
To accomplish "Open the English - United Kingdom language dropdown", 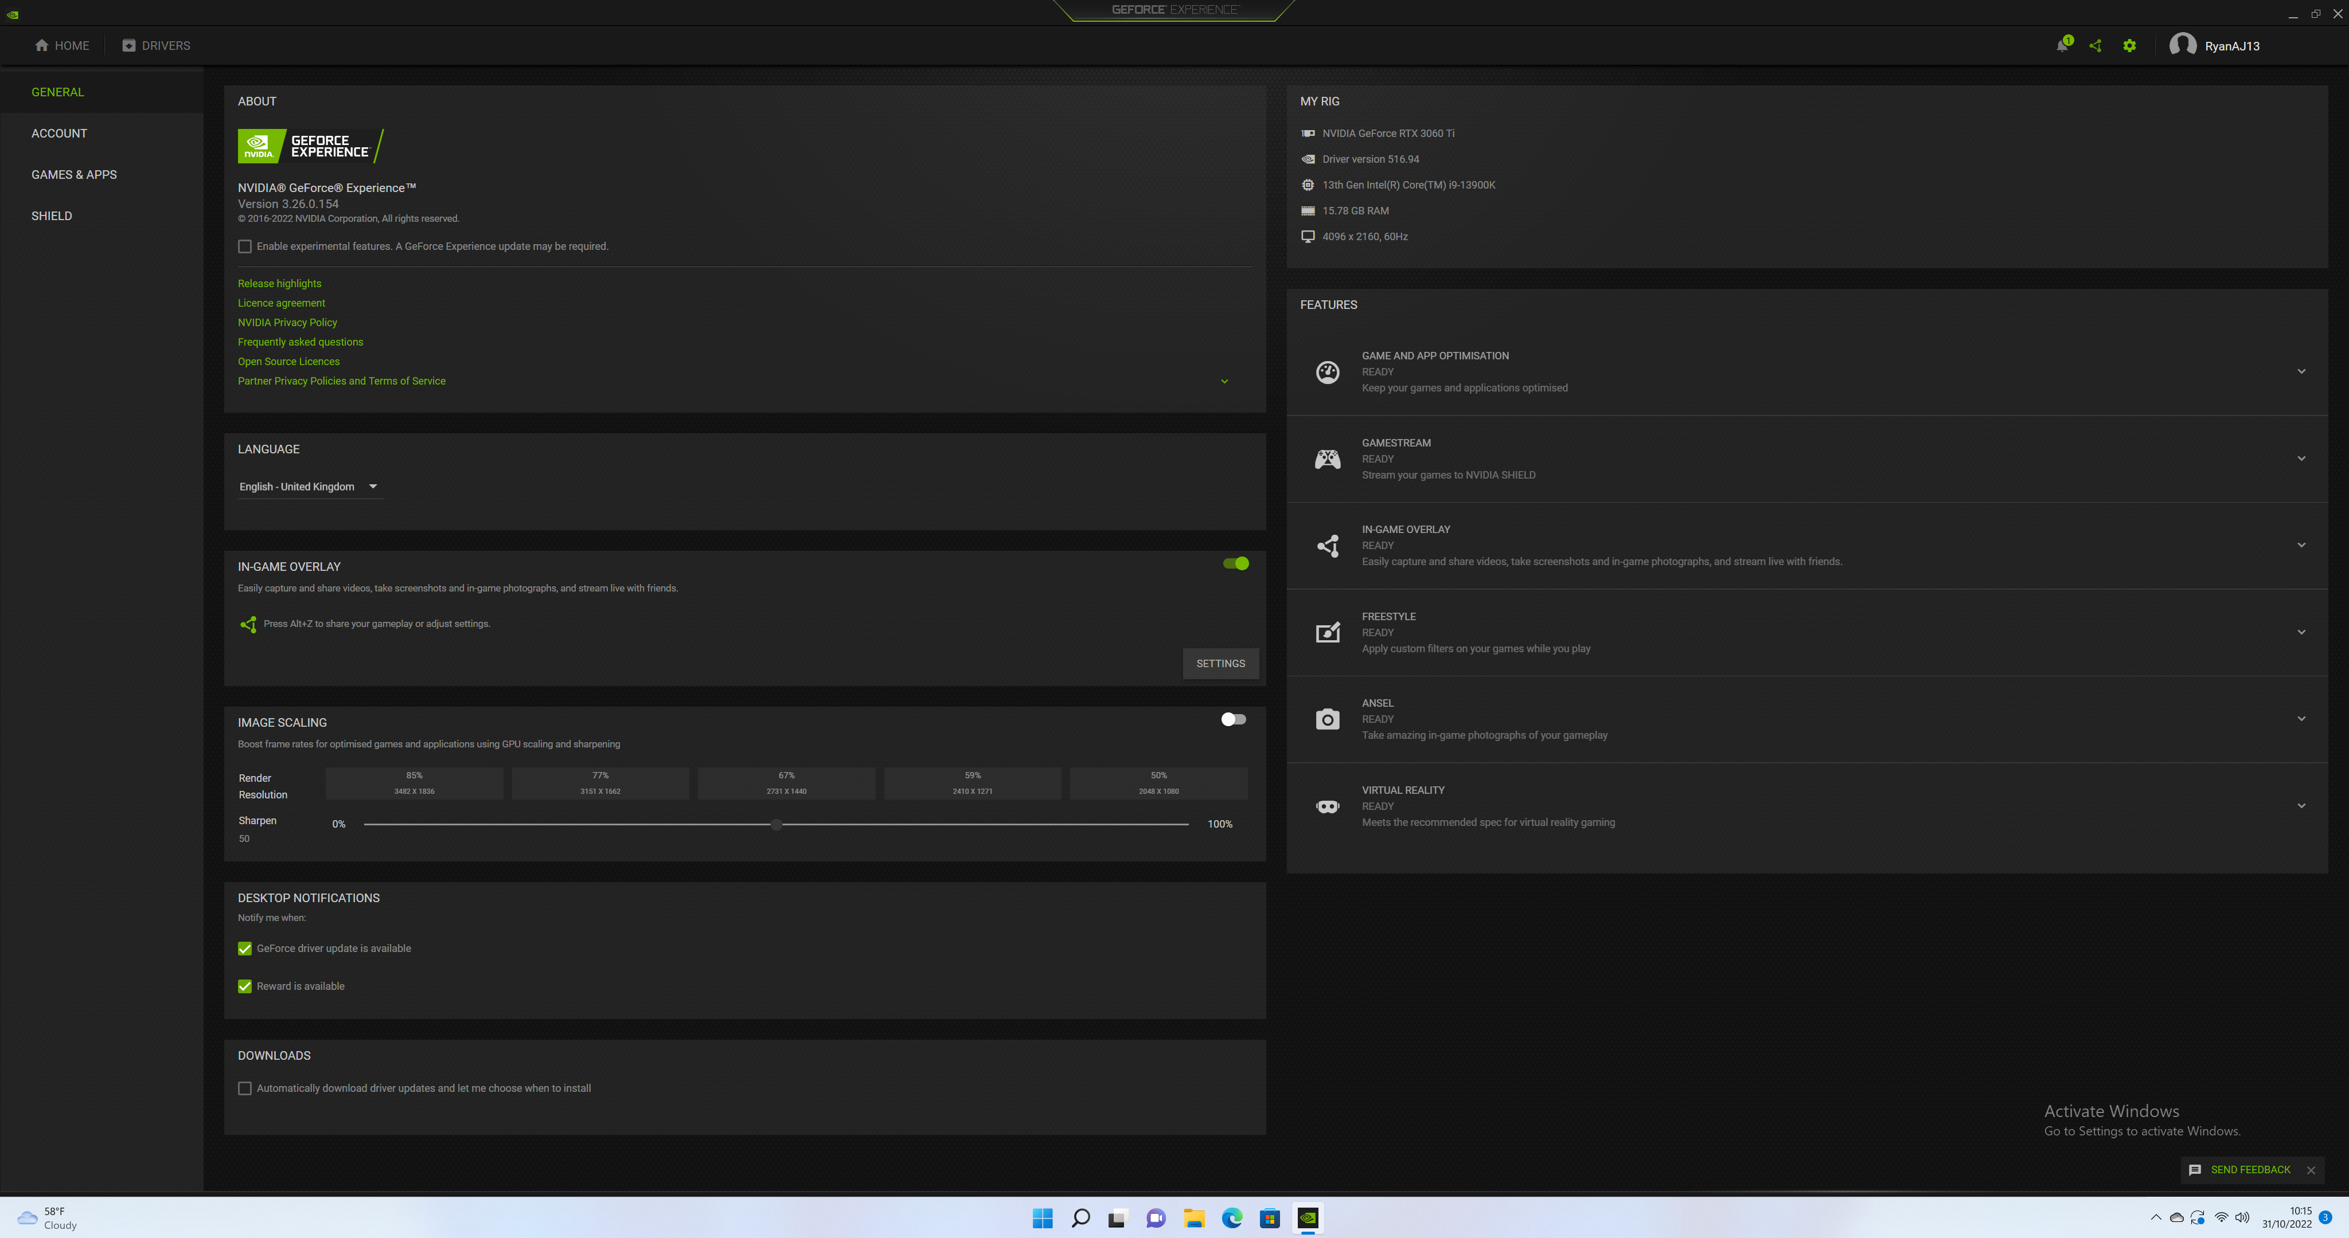I will tap(309, 487).
